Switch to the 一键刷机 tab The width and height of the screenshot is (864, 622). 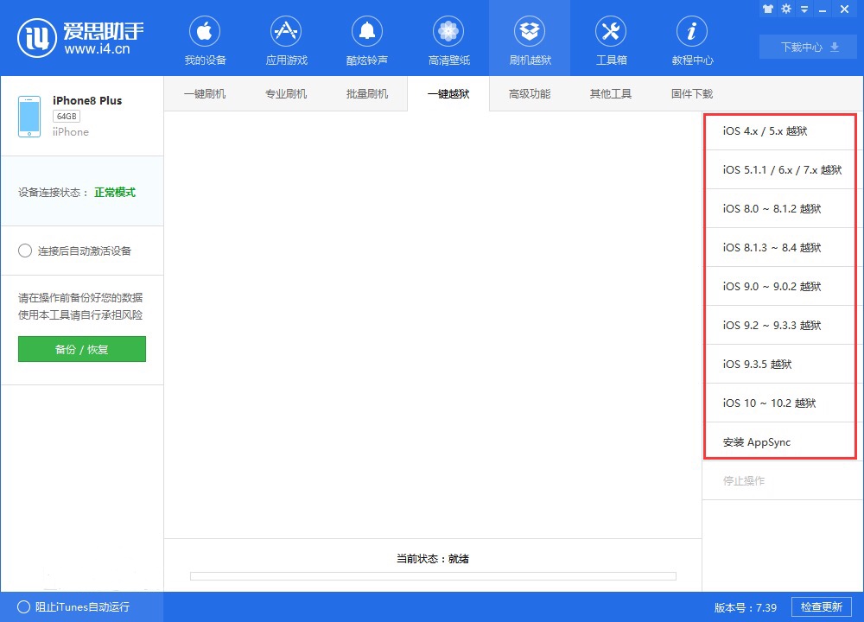point(205,94)
